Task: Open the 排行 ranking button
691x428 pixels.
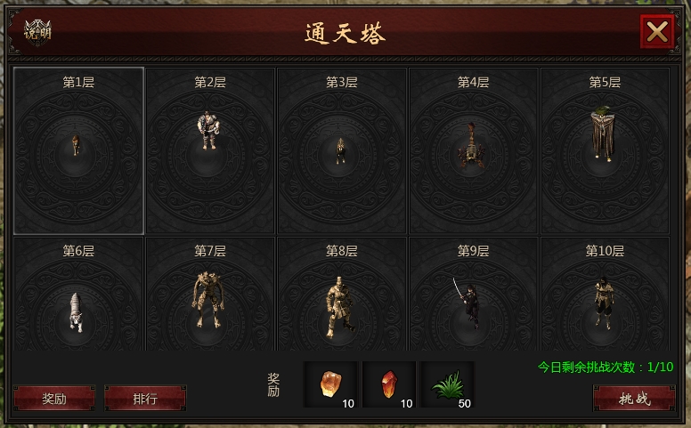Action: point(145,398)
